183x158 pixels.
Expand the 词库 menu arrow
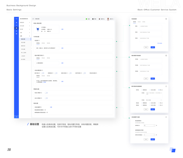pos(30,33)
